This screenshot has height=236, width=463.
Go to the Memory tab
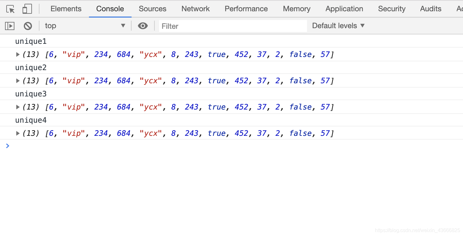[x=297, y=9]
